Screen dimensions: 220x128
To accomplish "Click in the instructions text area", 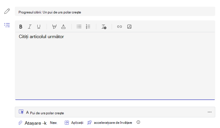I will coord(115,66).
